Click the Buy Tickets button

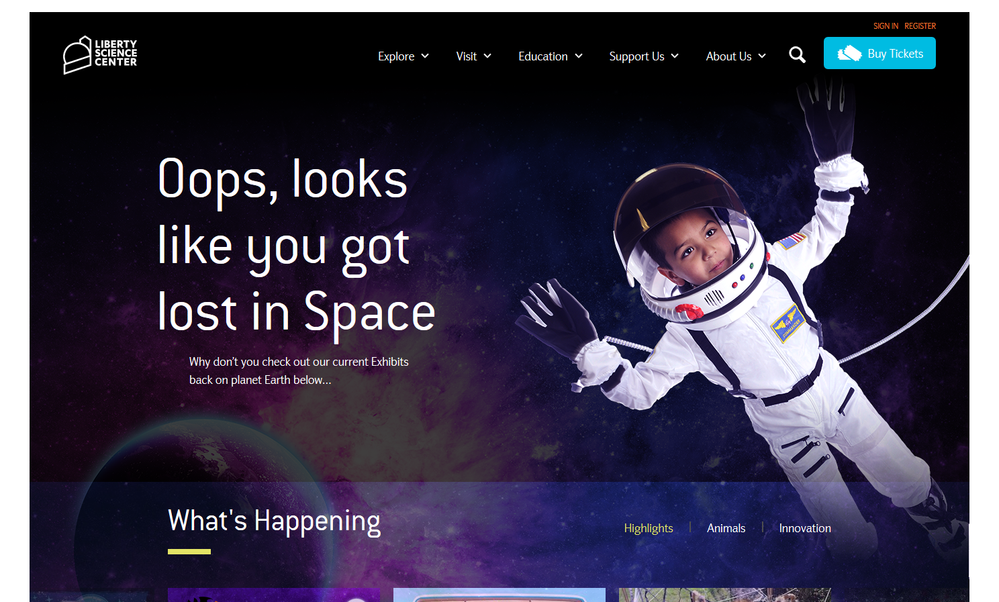click(x=879, y=54)
